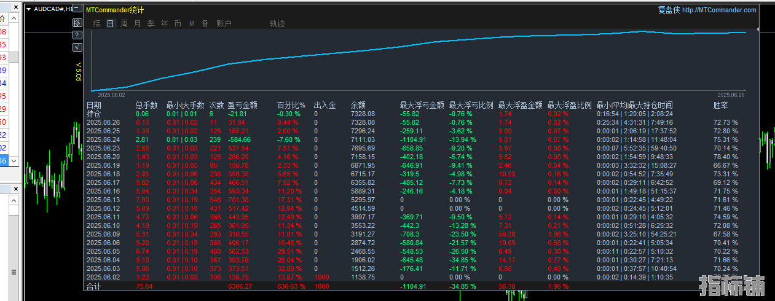
Task: Select the 持仓 open positions row
Action: [x=93, y=114]
